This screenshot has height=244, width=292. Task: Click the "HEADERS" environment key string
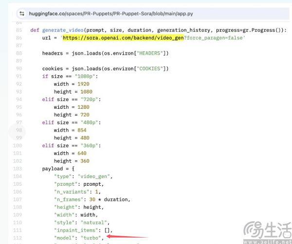click(x=150, y=53)
